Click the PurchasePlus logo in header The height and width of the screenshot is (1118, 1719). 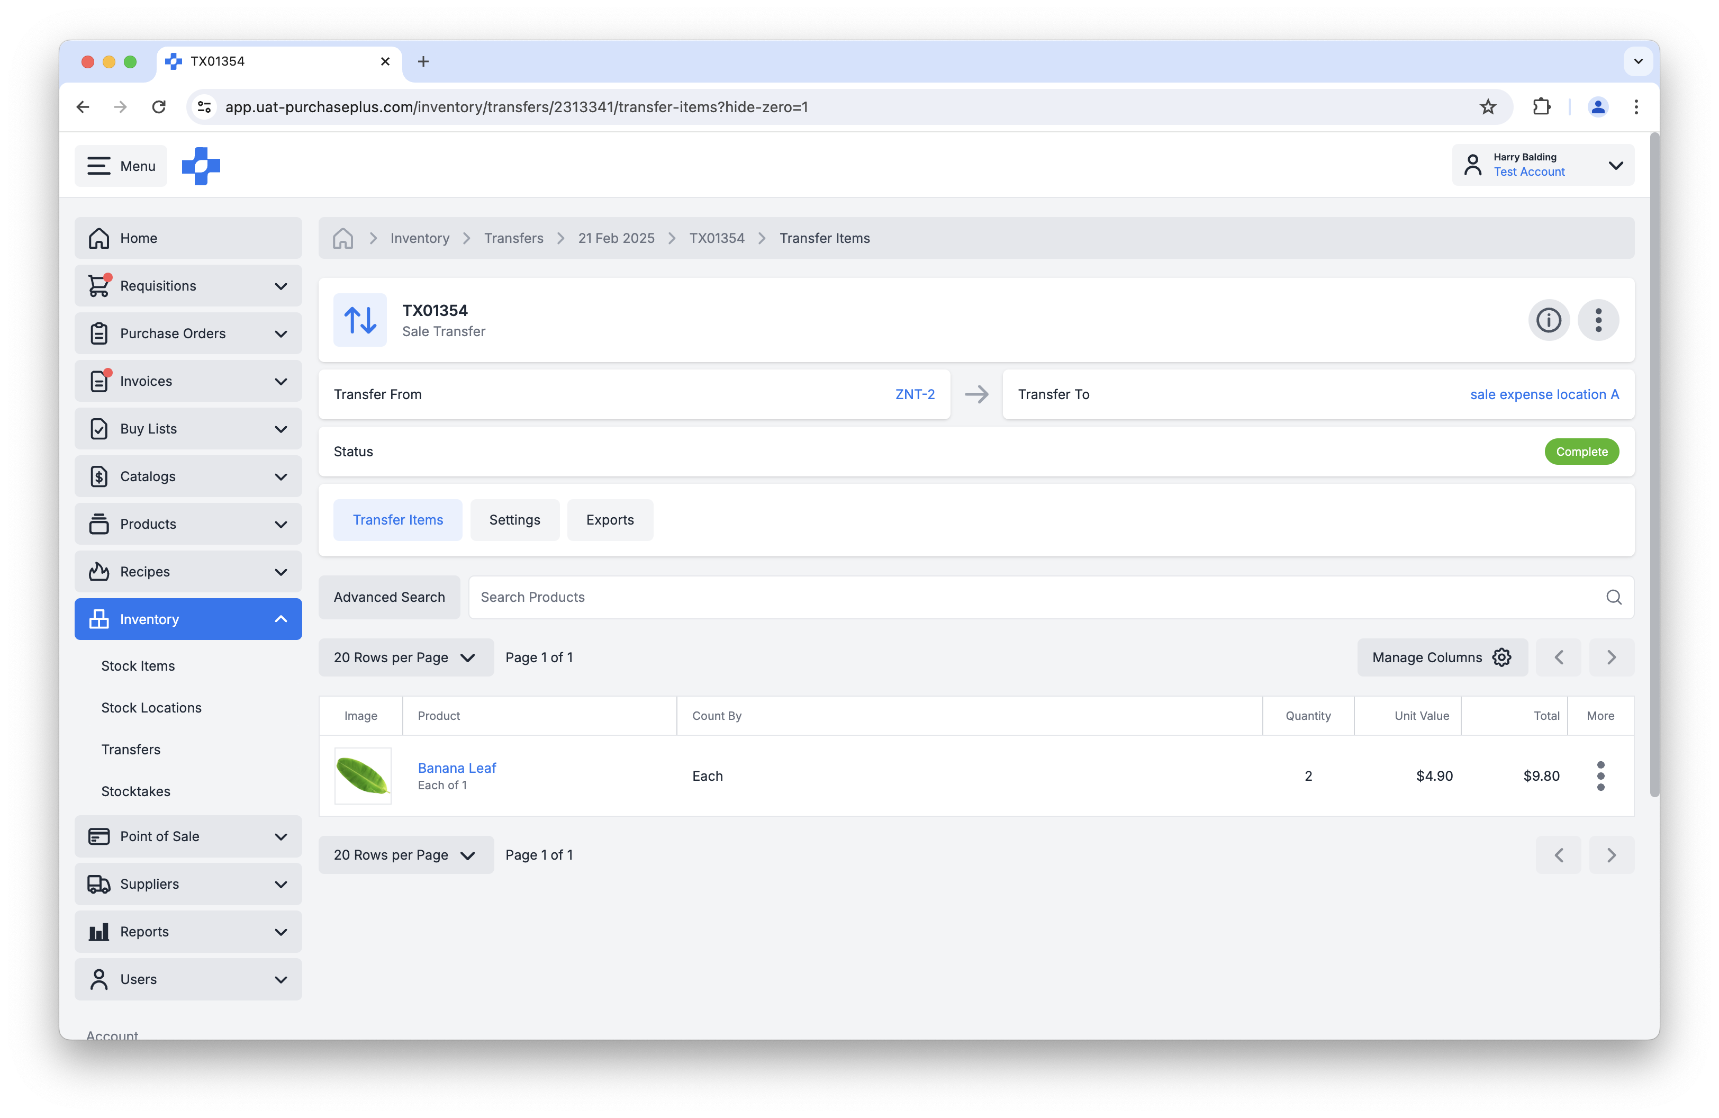(x=201, y=166)
